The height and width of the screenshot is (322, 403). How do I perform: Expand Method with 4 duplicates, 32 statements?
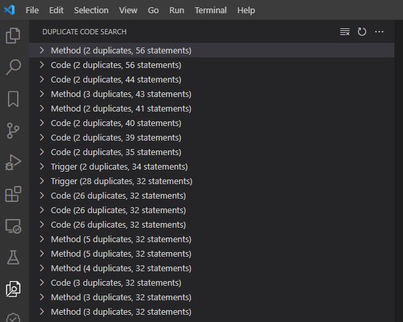[x=212, y=268]
